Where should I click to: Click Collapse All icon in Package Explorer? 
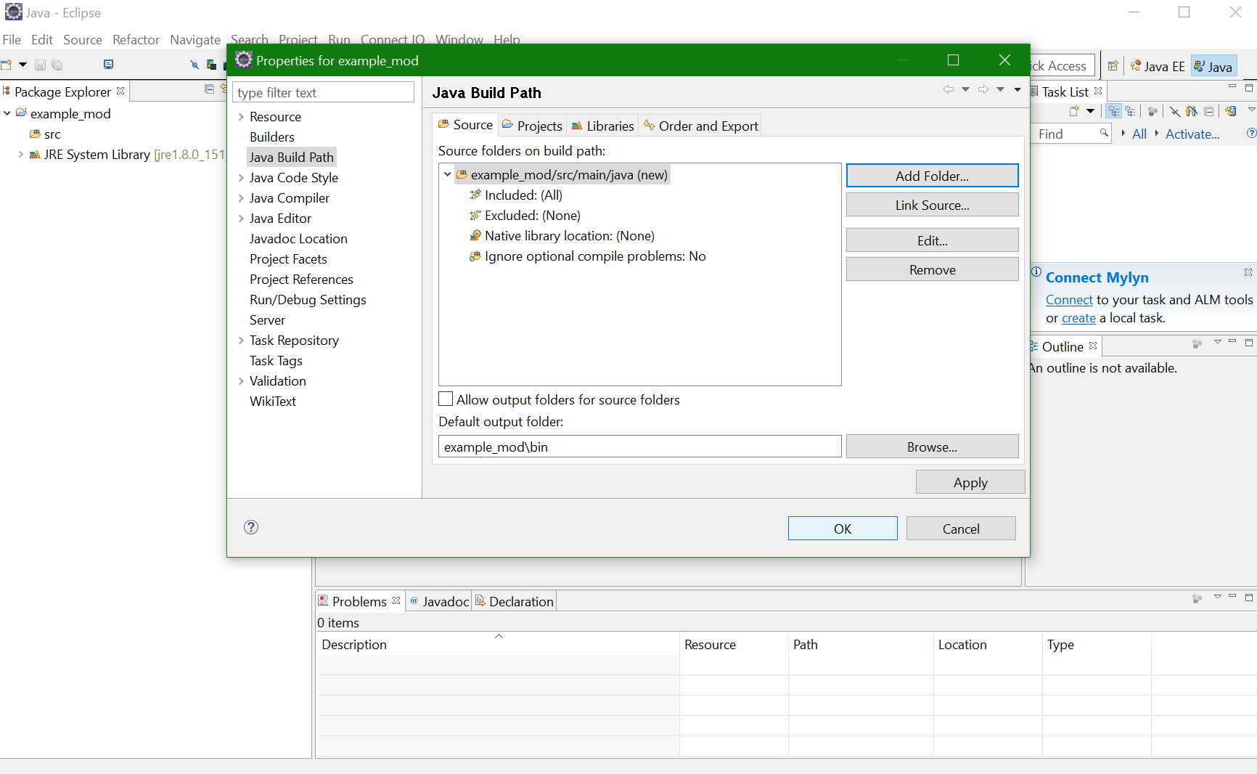209,89
